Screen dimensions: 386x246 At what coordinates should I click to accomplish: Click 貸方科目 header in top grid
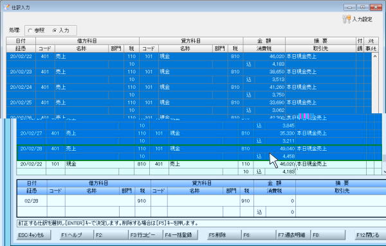(191, 41)
